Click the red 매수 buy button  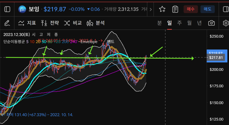click(190, 9)
